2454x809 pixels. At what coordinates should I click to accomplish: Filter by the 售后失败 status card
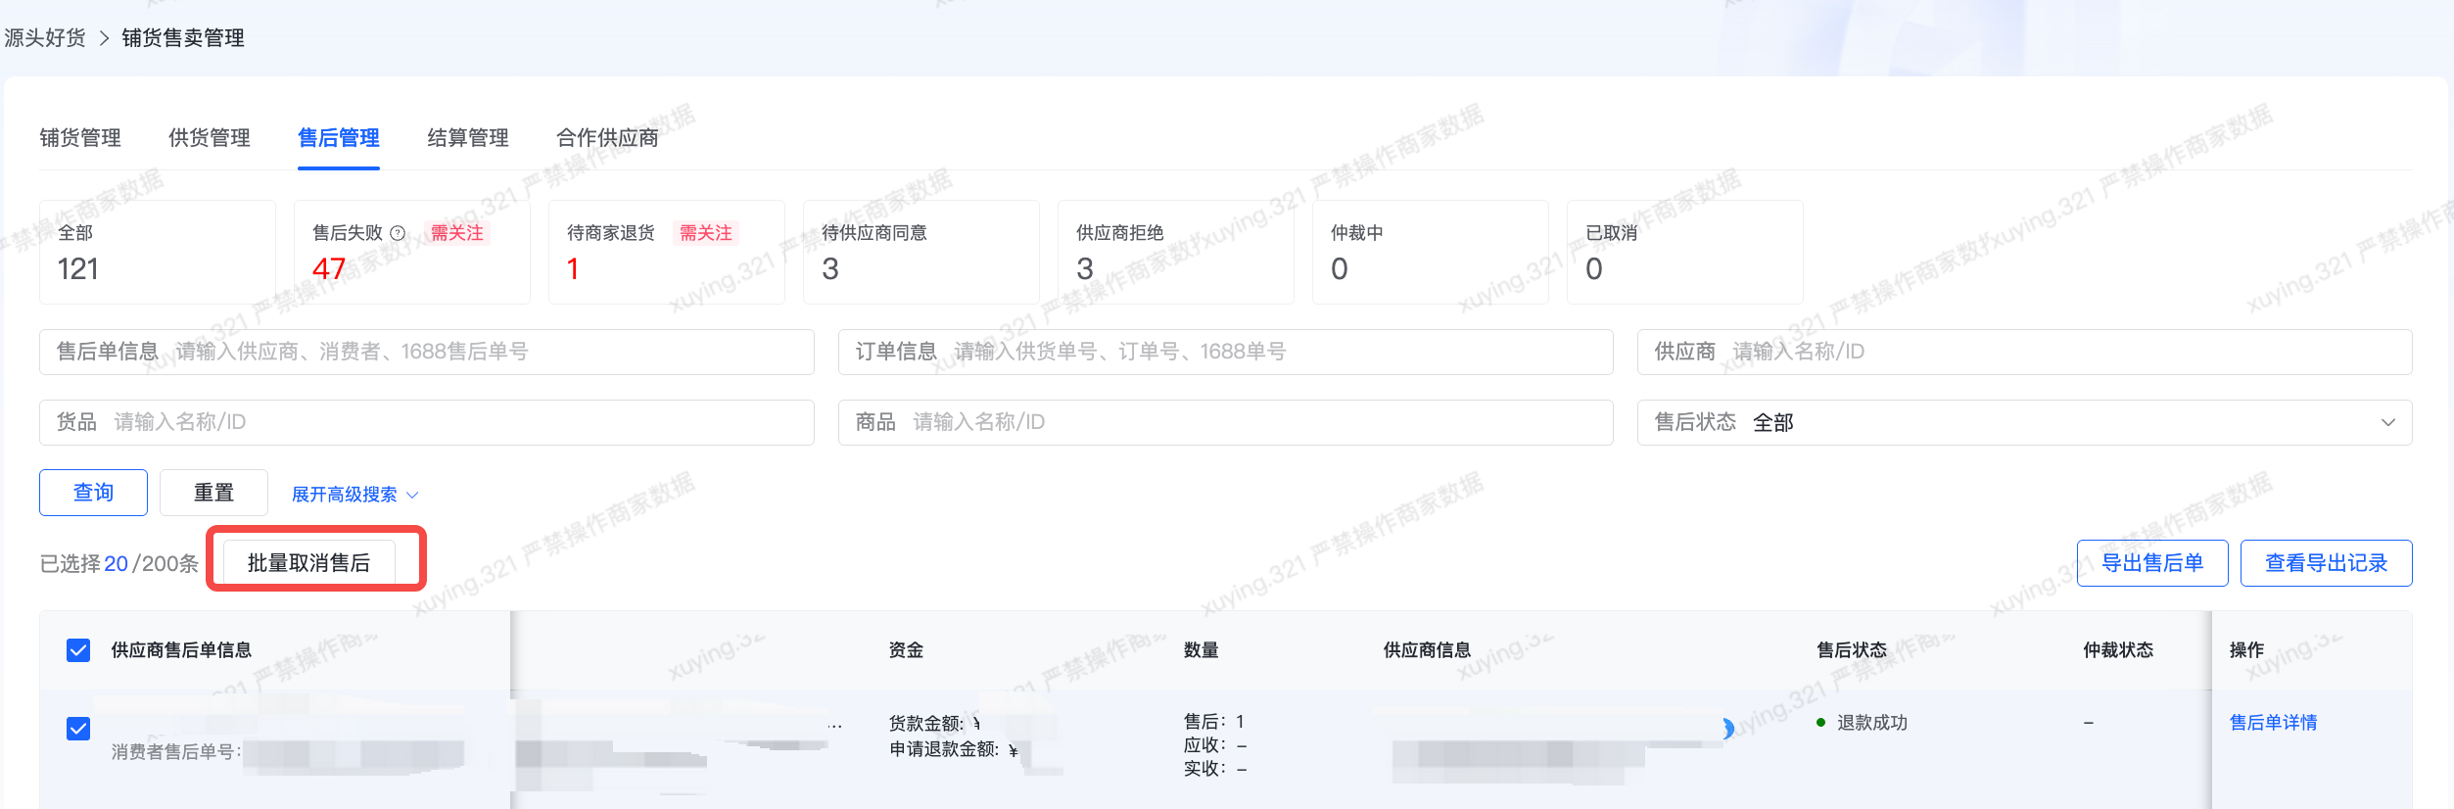pos(411,253)
